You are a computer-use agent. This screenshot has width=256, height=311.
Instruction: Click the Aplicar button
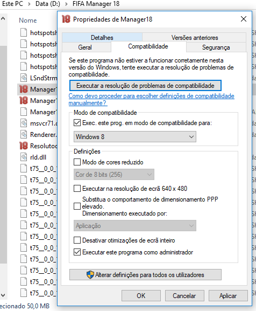click(x=228, y=296)
